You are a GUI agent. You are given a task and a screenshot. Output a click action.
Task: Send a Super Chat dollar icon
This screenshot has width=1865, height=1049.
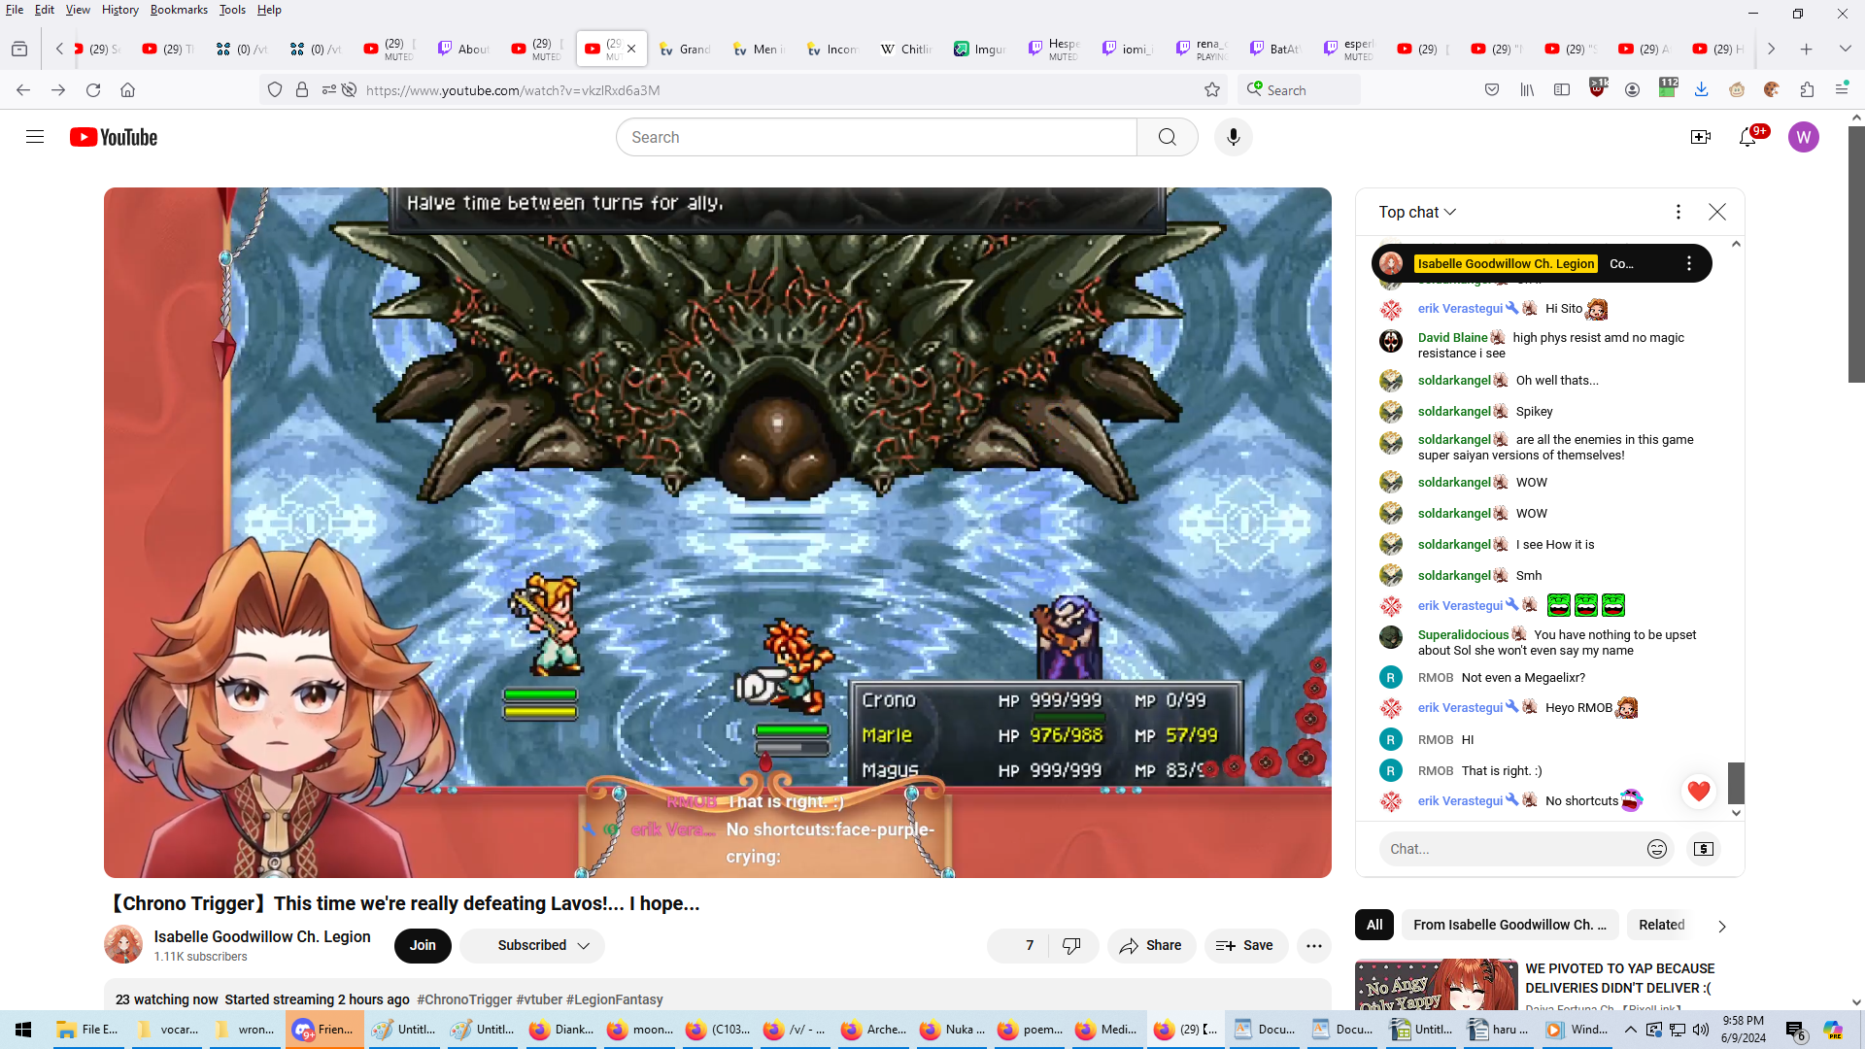point(1703,849)
